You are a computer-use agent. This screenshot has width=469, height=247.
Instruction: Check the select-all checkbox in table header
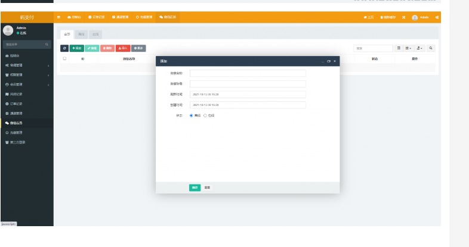point(64,59)
